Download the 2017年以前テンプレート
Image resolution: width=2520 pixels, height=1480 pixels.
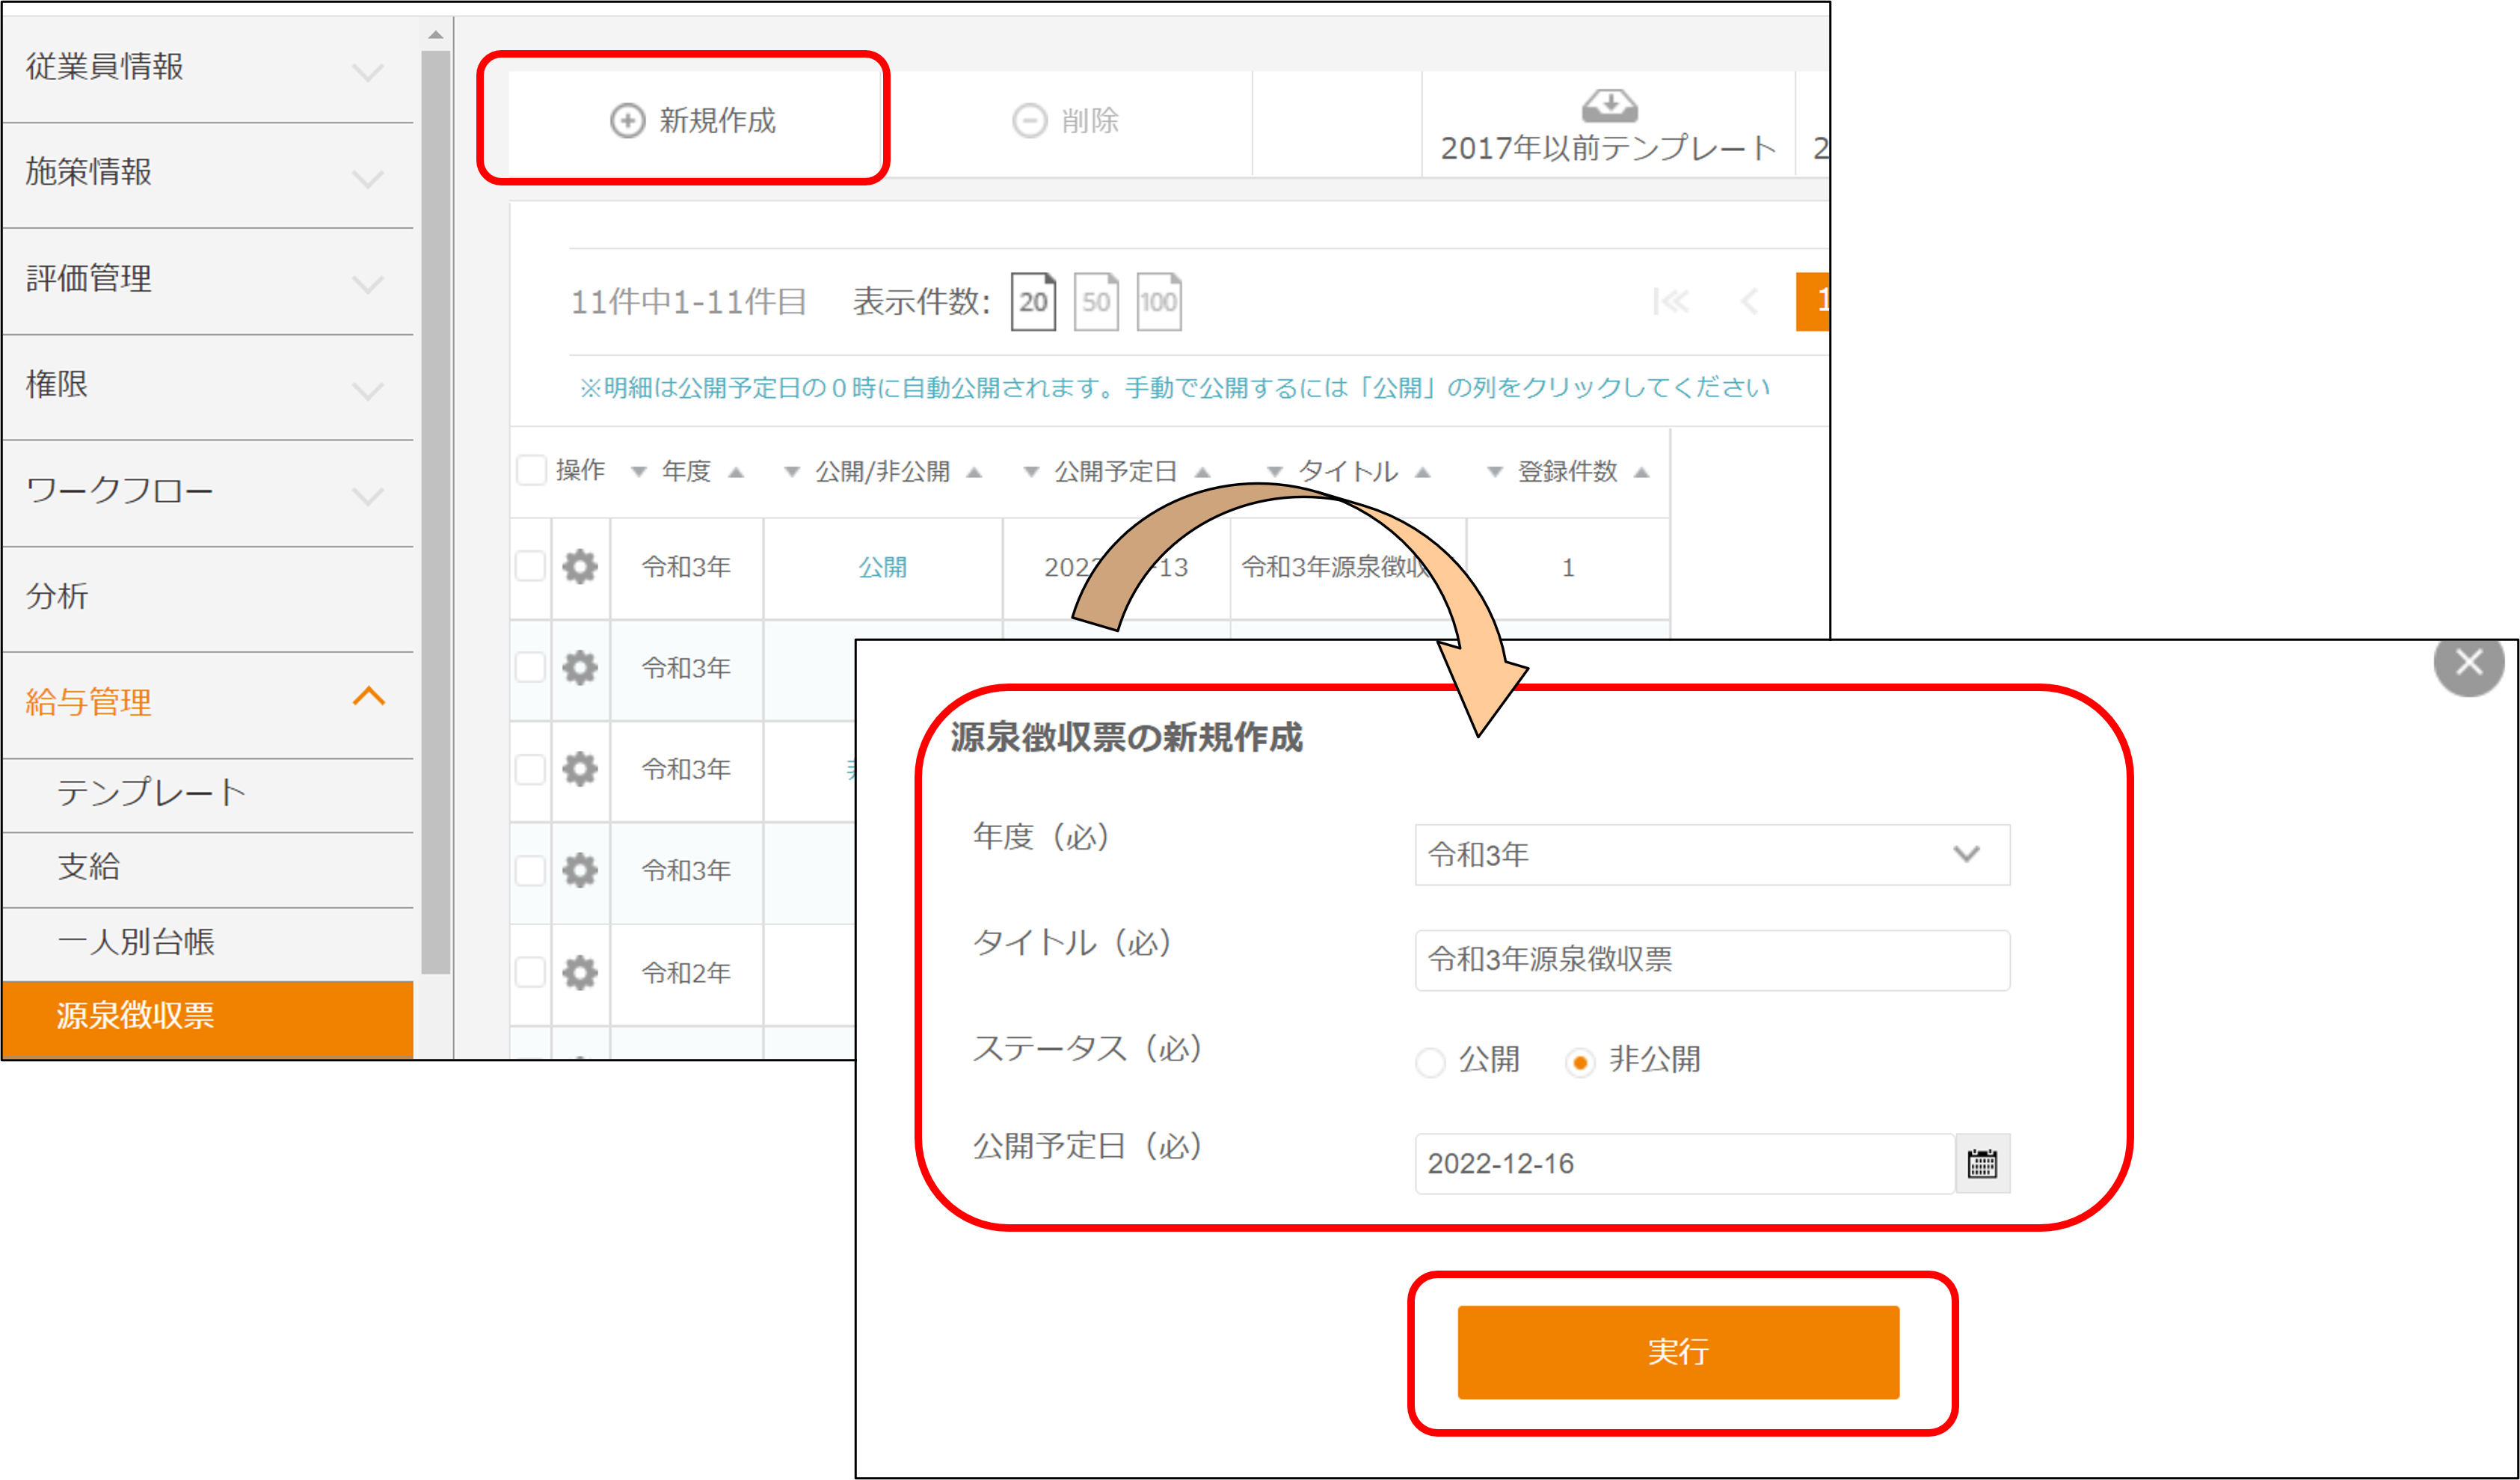[x=1608, y=126]
